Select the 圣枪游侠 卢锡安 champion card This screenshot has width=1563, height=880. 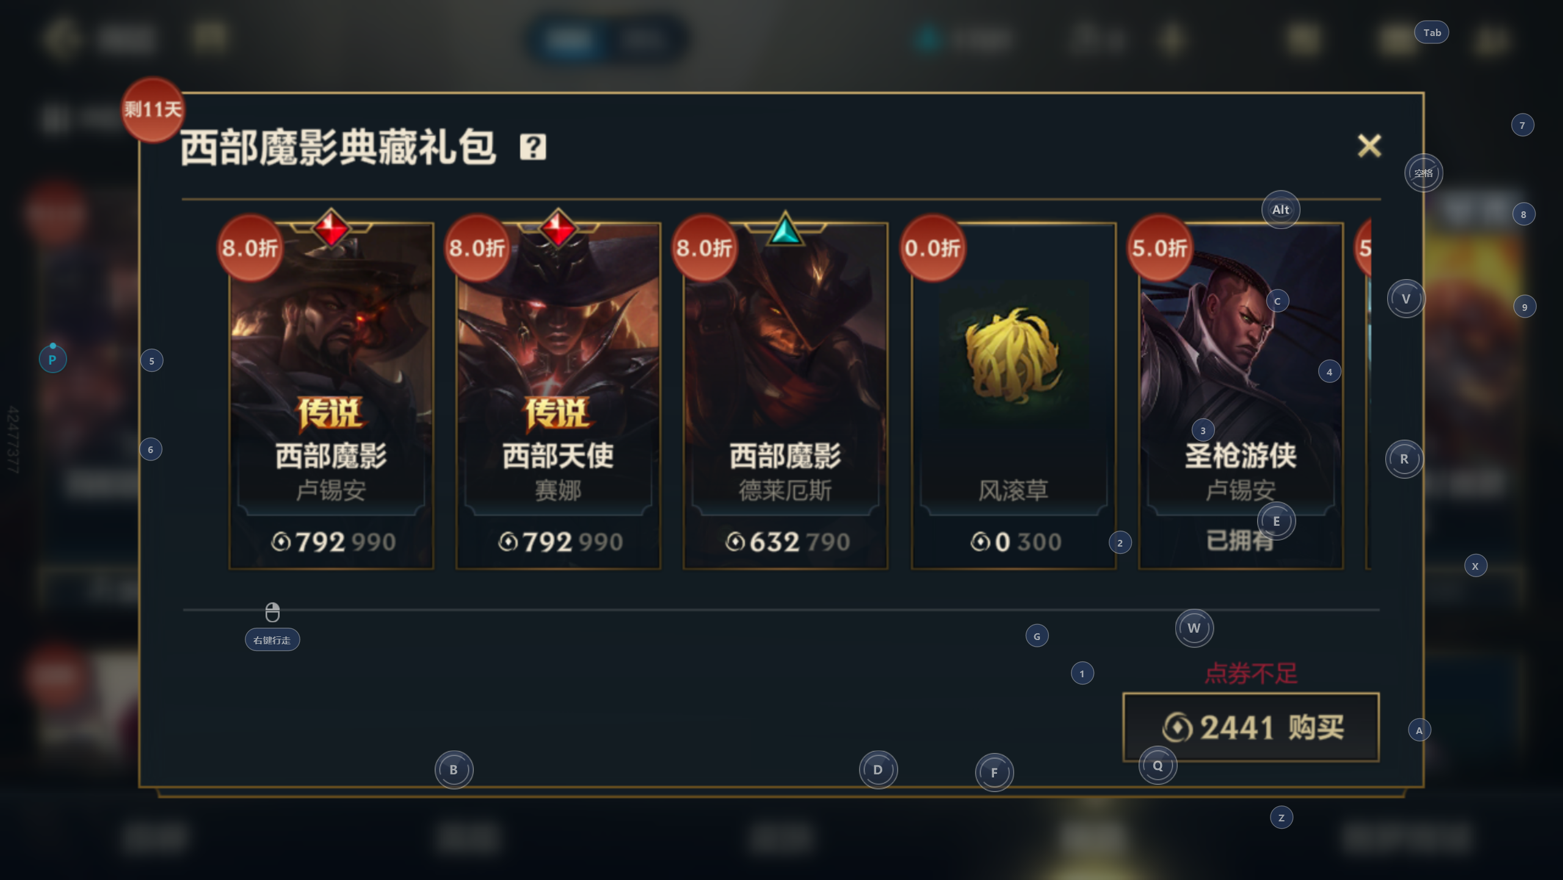[1241, 396]
